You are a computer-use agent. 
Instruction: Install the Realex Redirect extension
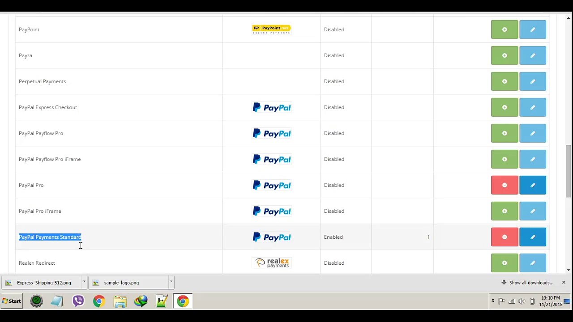click(504, 263)
